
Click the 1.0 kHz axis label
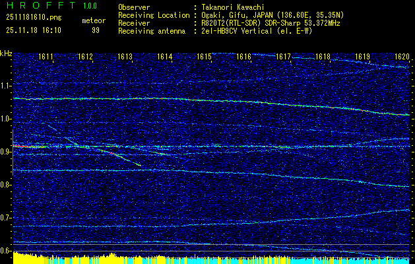pos(6,119)
